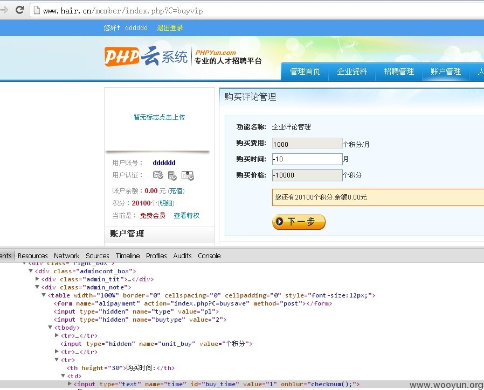The image size is (484, 390).
Task: Click the license verification card icon
Action: [x=188, y=175]
